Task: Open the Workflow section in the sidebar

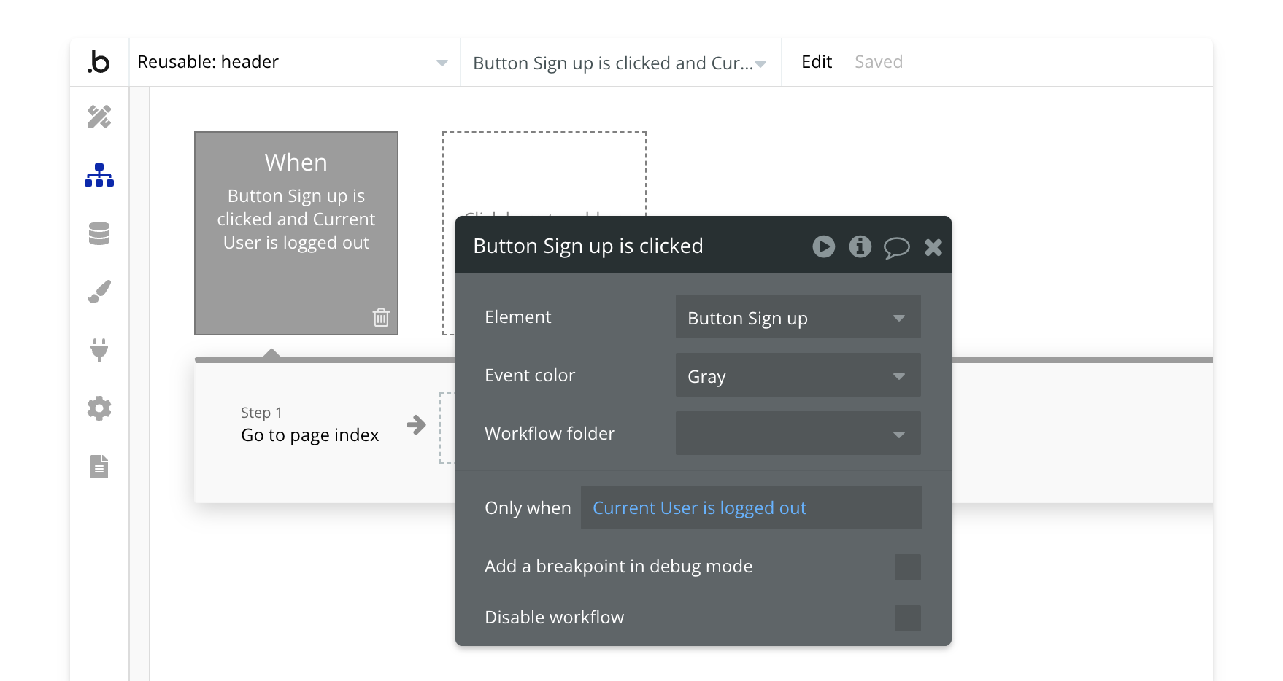Action: (x=99, y=175)
